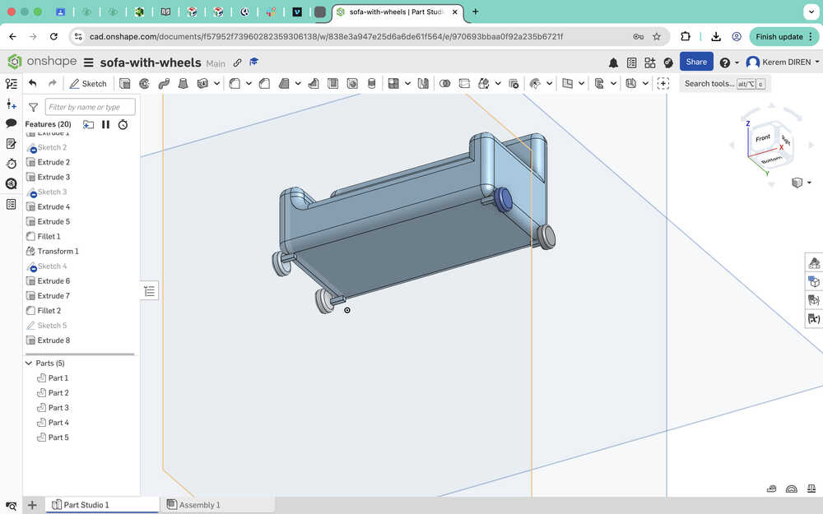Select the Sketch tool in the toolbar
823x514 pixels.
coord(88,83)
